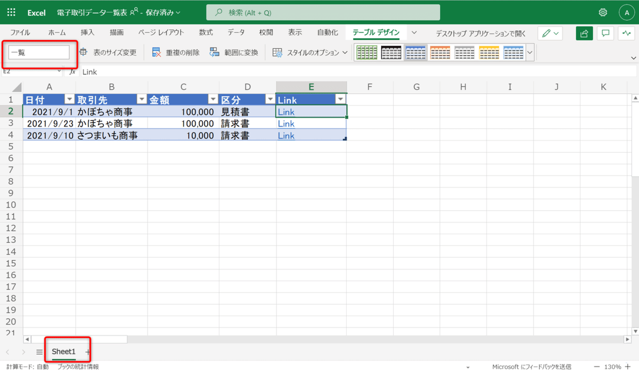
Task: Select the Sheet1 sheet tab
Action: (x=64, y=352)
